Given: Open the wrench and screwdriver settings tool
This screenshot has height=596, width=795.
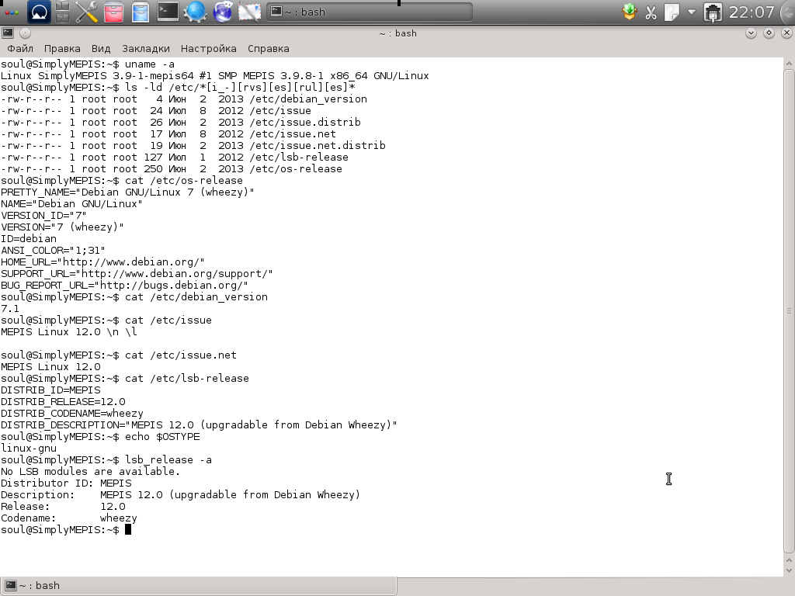Looking at the screenshot, I should click(x=87, y=12).
